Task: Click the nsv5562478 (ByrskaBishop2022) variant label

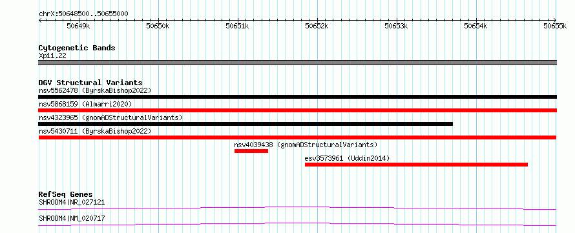Action: (95, 90)
